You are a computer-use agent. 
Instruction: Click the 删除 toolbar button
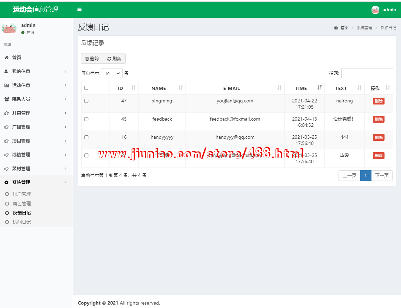coord(92,59)
